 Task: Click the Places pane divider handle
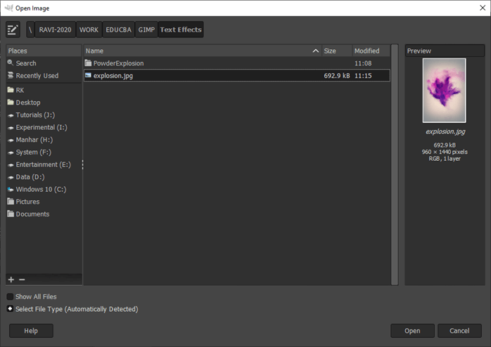[83, 165]
